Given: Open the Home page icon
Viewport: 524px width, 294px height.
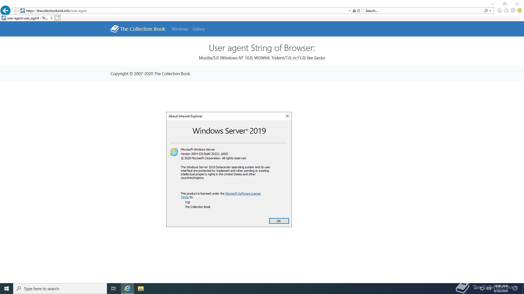Looking at the screenshot, I should click(499, 11).
